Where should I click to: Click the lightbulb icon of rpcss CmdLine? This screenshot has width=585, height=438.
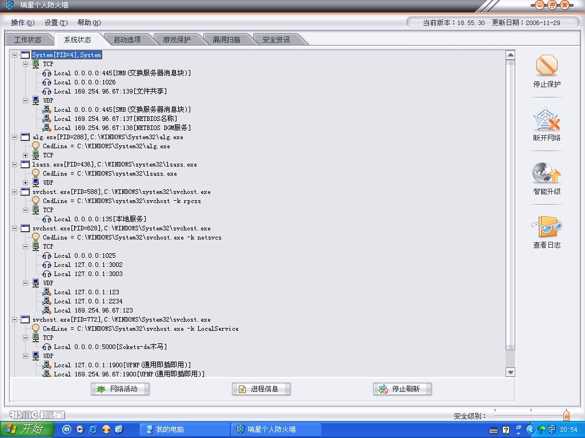36,201
